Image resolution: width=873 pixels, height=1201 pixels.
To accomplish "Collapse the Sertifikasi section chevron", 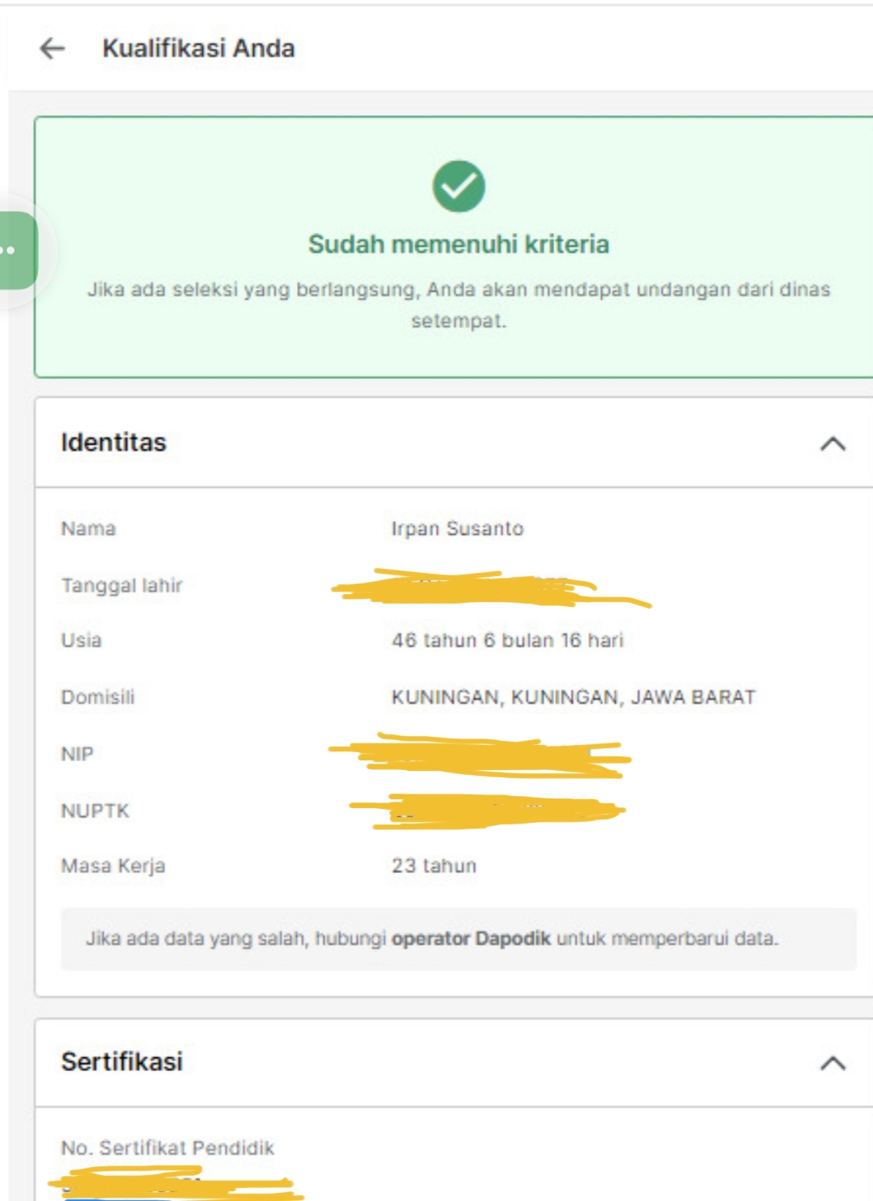I will pos(832,1062).
